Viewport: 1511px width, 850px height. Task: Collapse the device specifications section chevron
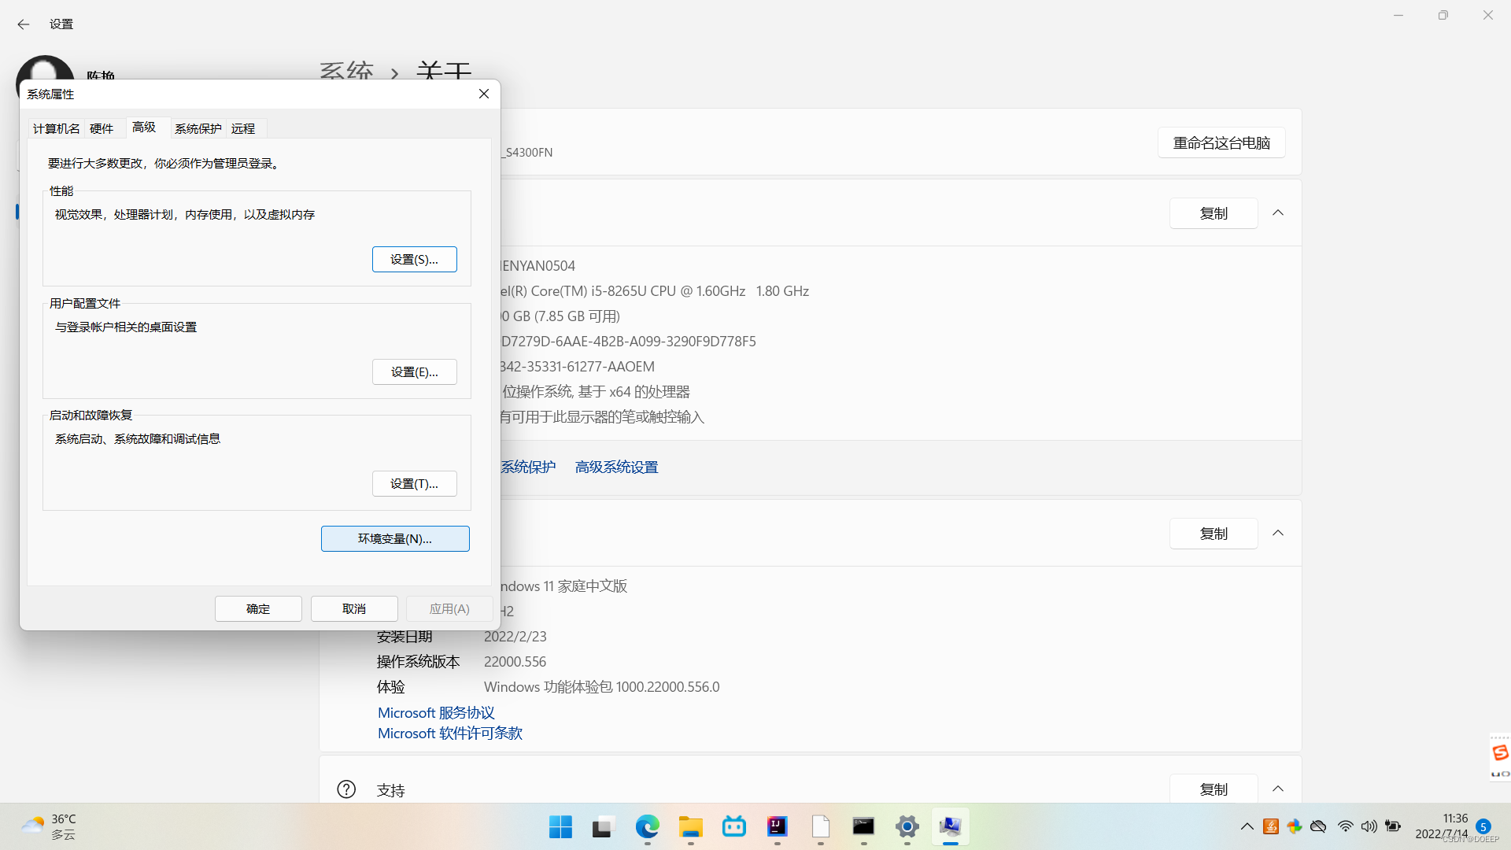point(1278,213)
